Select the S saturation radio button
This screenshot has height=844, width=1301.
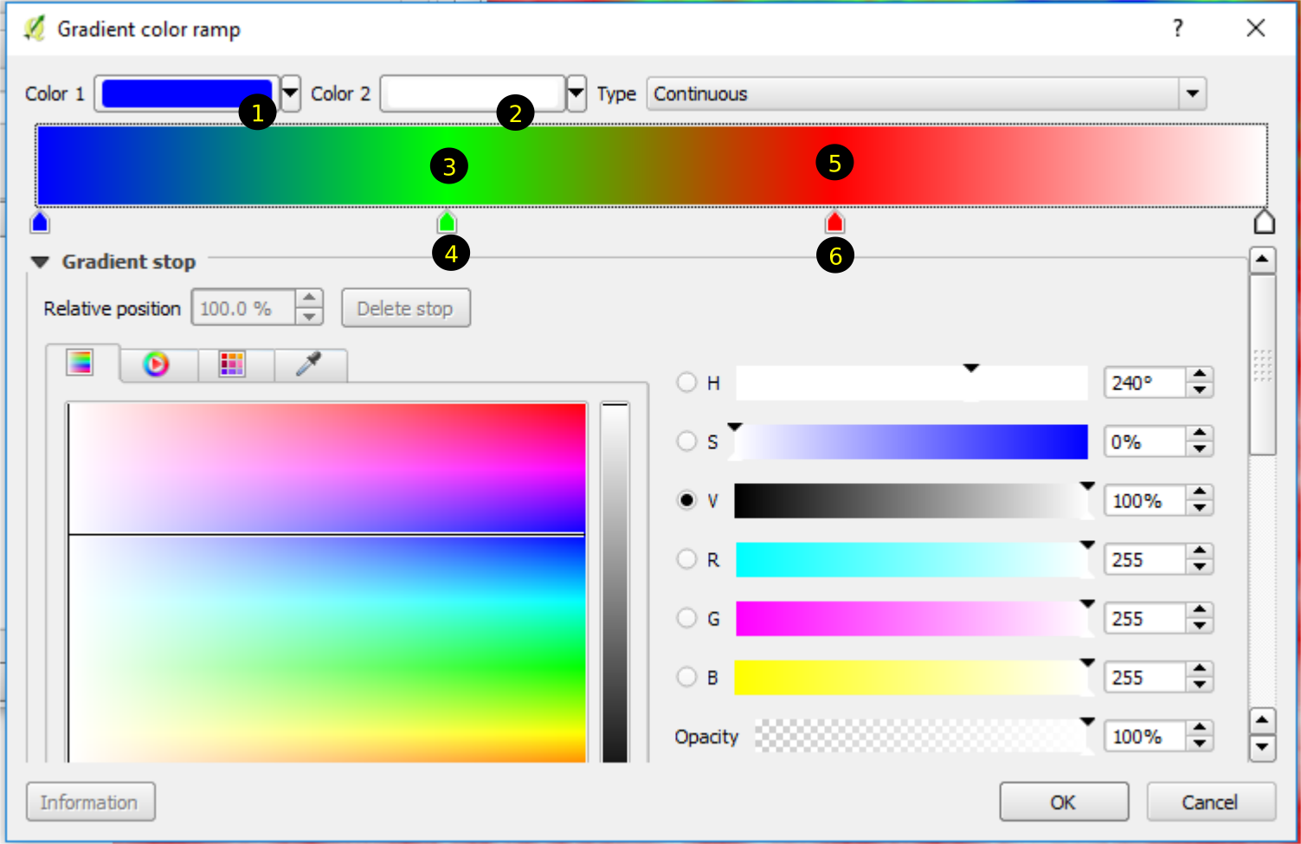tap(686, 441)
